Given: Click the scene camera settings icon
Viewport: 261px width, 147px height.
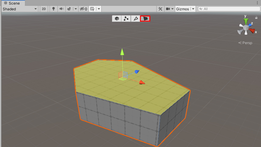Looking at the screenshot, I should (x=168, y=9).
